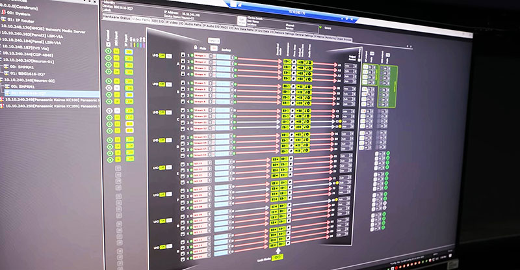Click the Panasonic Kairos KC100 device icon
The height and width of the screenshot is (270, 520).
pos(3,101)
